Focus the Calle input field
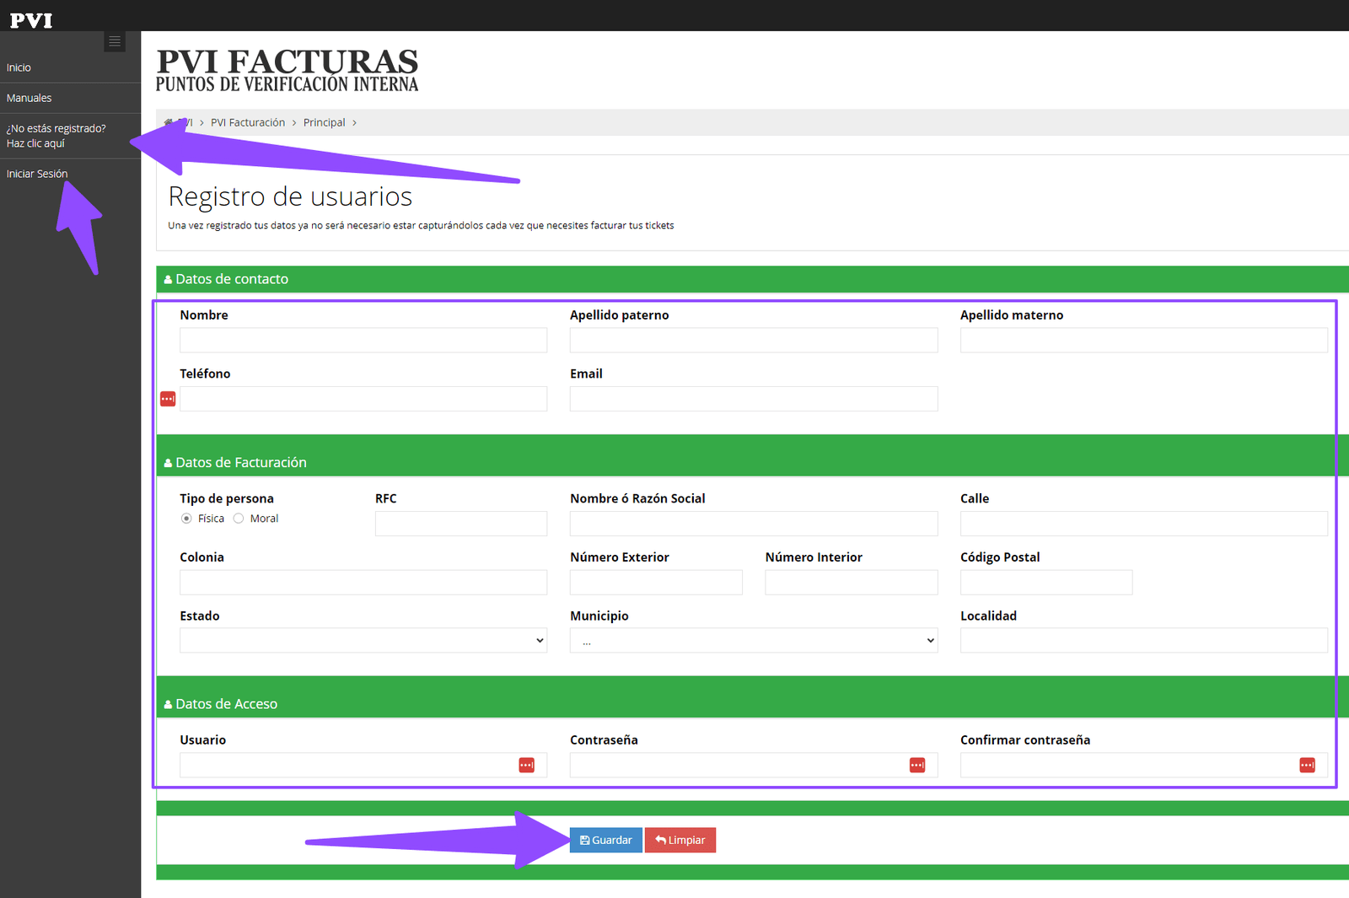Screen dimensions: 1349x898 pos(1144,524)
